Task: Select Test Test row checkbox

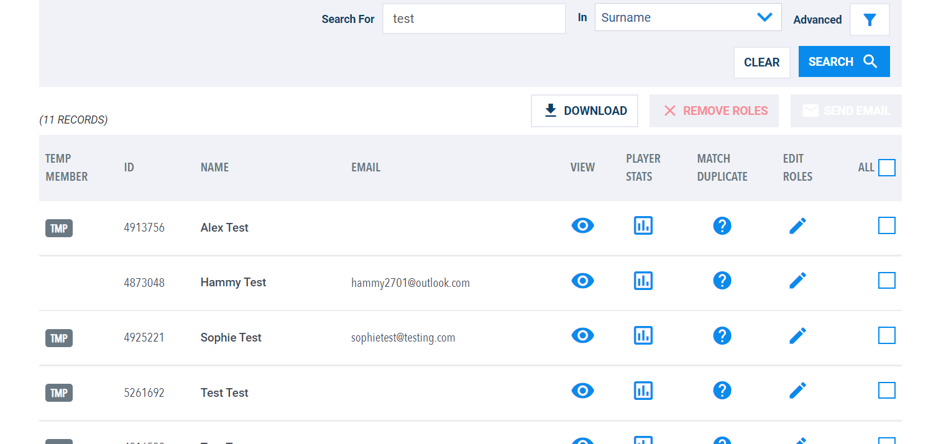Action: [x=887, y=391]
